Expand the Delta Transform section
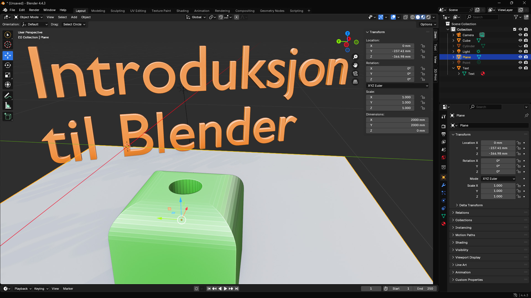This screenshot has width=531, height=298. tap(471, 205)
